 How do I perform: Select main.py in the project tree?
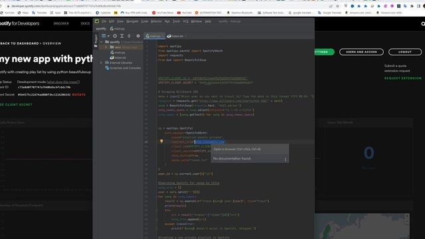(118, 52)
